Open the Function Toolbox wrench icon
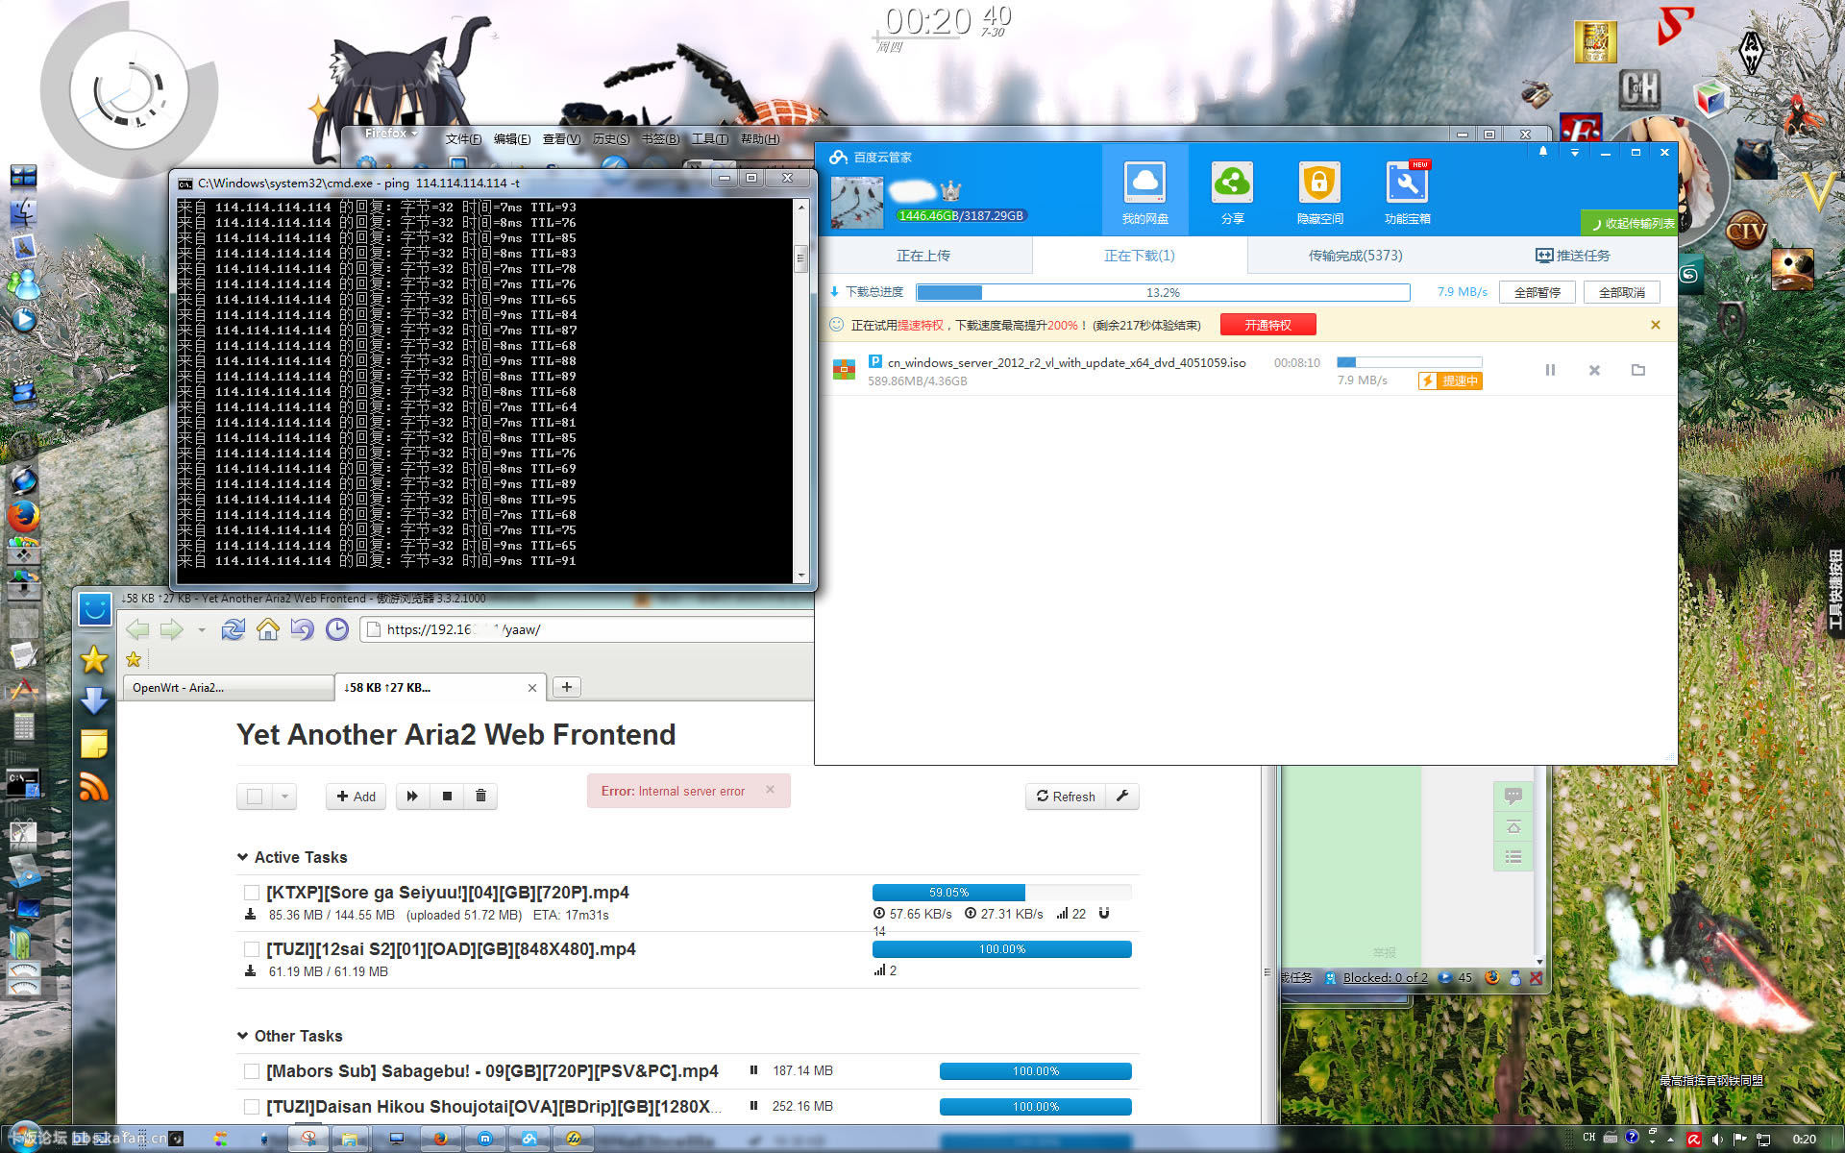This screenshot has height=1153, width=1845. (1408, 191)
